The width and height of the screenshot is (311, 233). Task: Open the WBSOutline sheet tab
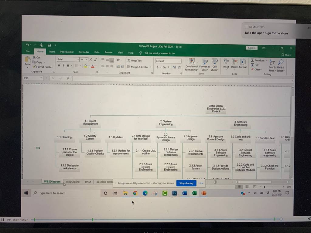pos(73,182)
